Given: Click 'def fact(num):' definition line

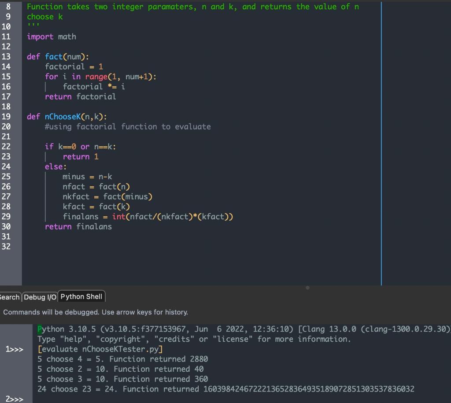Looking at the screenshot, I should tap(58, 57).
